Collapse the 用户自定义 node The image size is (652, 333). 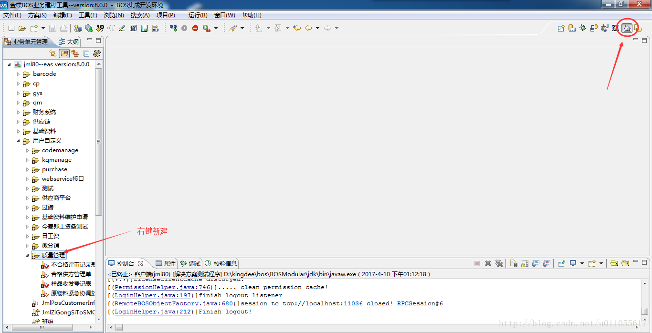[19, 141]
